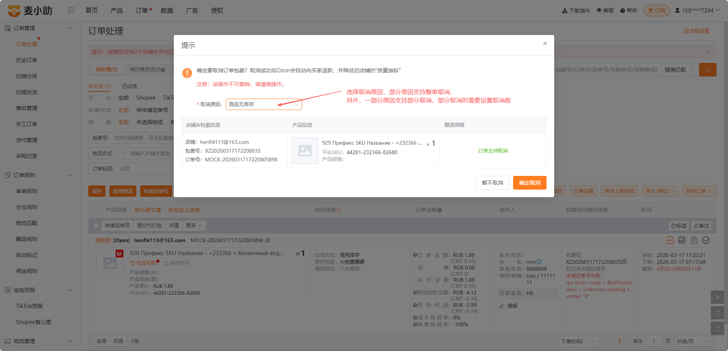Dismiss the red notice banner
Viewport: 728px width, 351px height.
[x=707, y=52]
